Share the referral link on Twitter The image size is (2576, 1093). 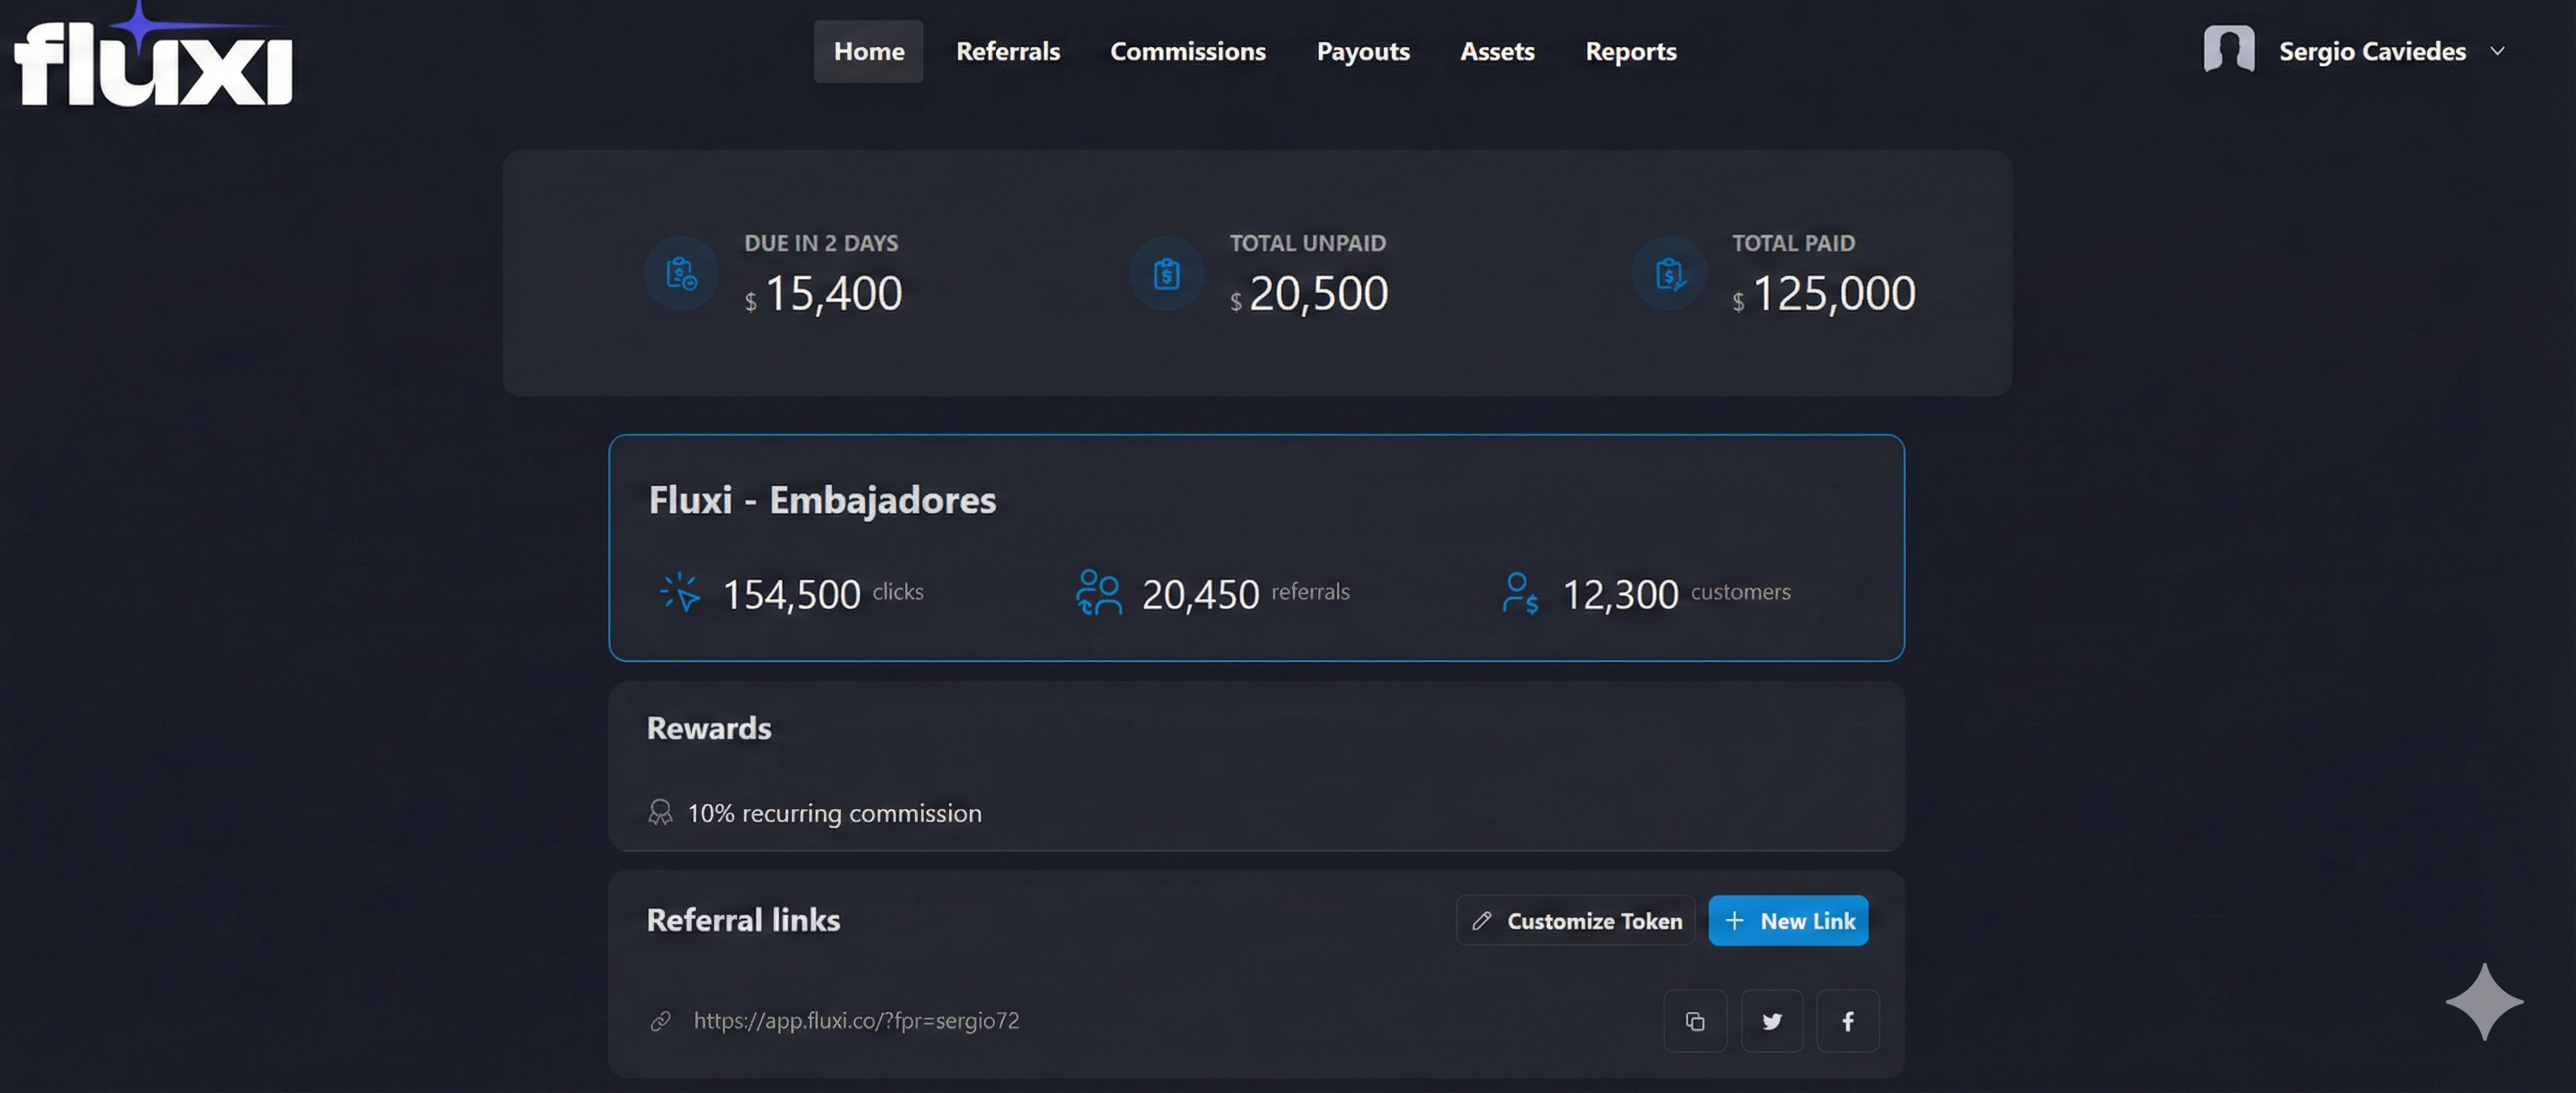tap(1772, 1021)
